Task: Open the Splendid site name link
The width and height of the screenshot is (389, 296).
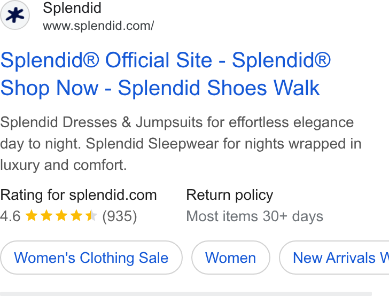Action: (x=72, y=7)
